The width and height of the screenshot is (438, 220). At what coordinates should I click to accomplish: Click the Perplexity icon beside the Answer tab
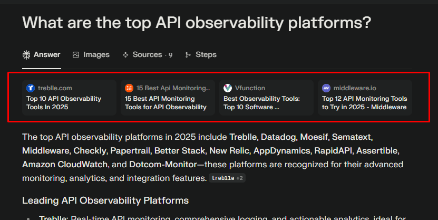(x=26, y=55)
